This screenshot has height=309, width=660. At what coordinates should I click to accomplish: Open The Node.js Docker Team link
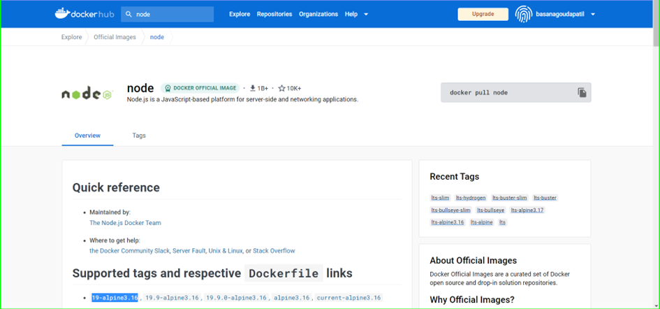point(125,222)
